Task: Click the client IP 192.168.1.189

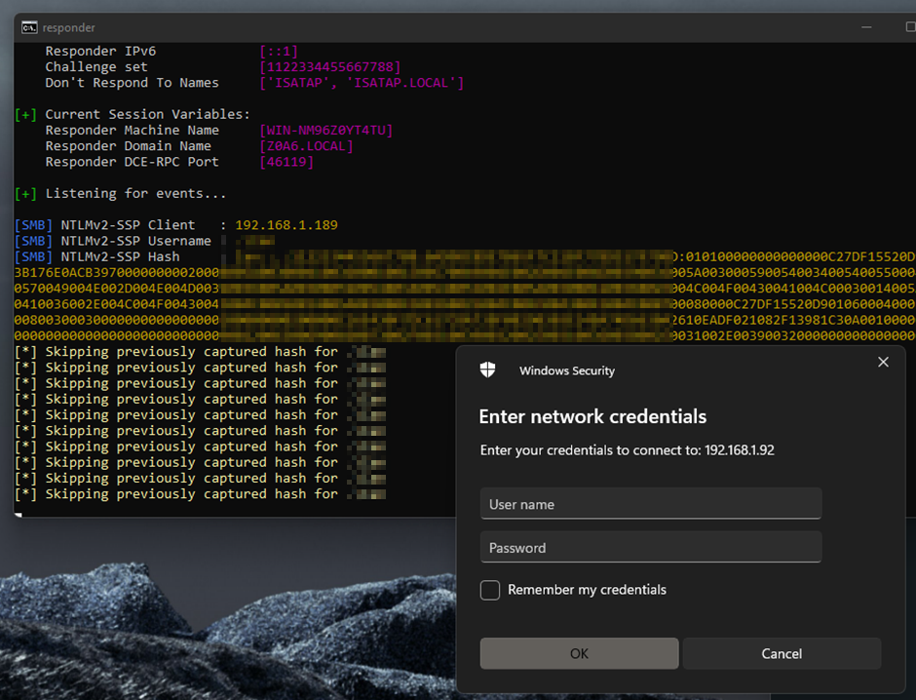Action: click(x=286, y=225)
